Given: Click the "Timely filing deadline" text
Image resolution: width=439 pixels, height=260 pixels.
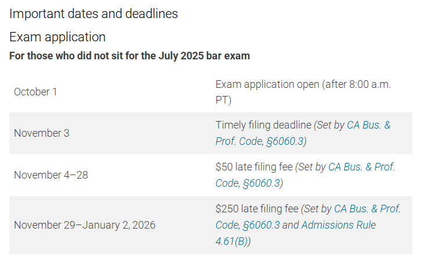Looking at the screenshot, I should (x=263, y=125).
